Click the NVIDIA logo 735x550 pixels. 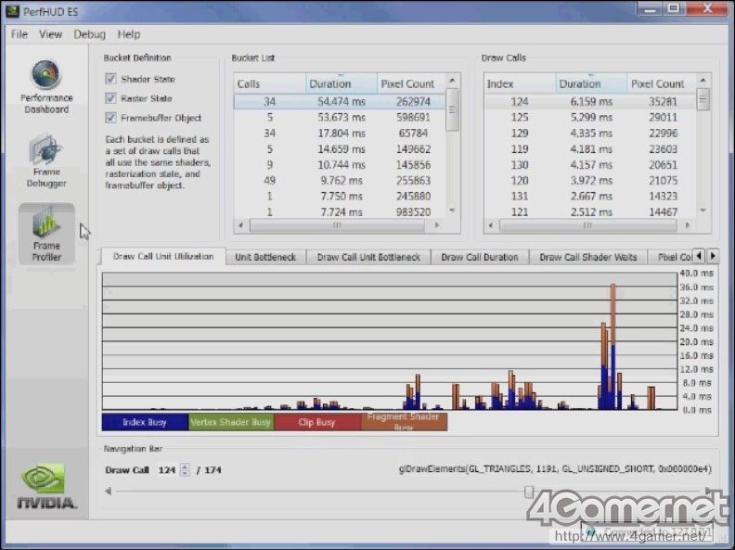pos(46,486)
